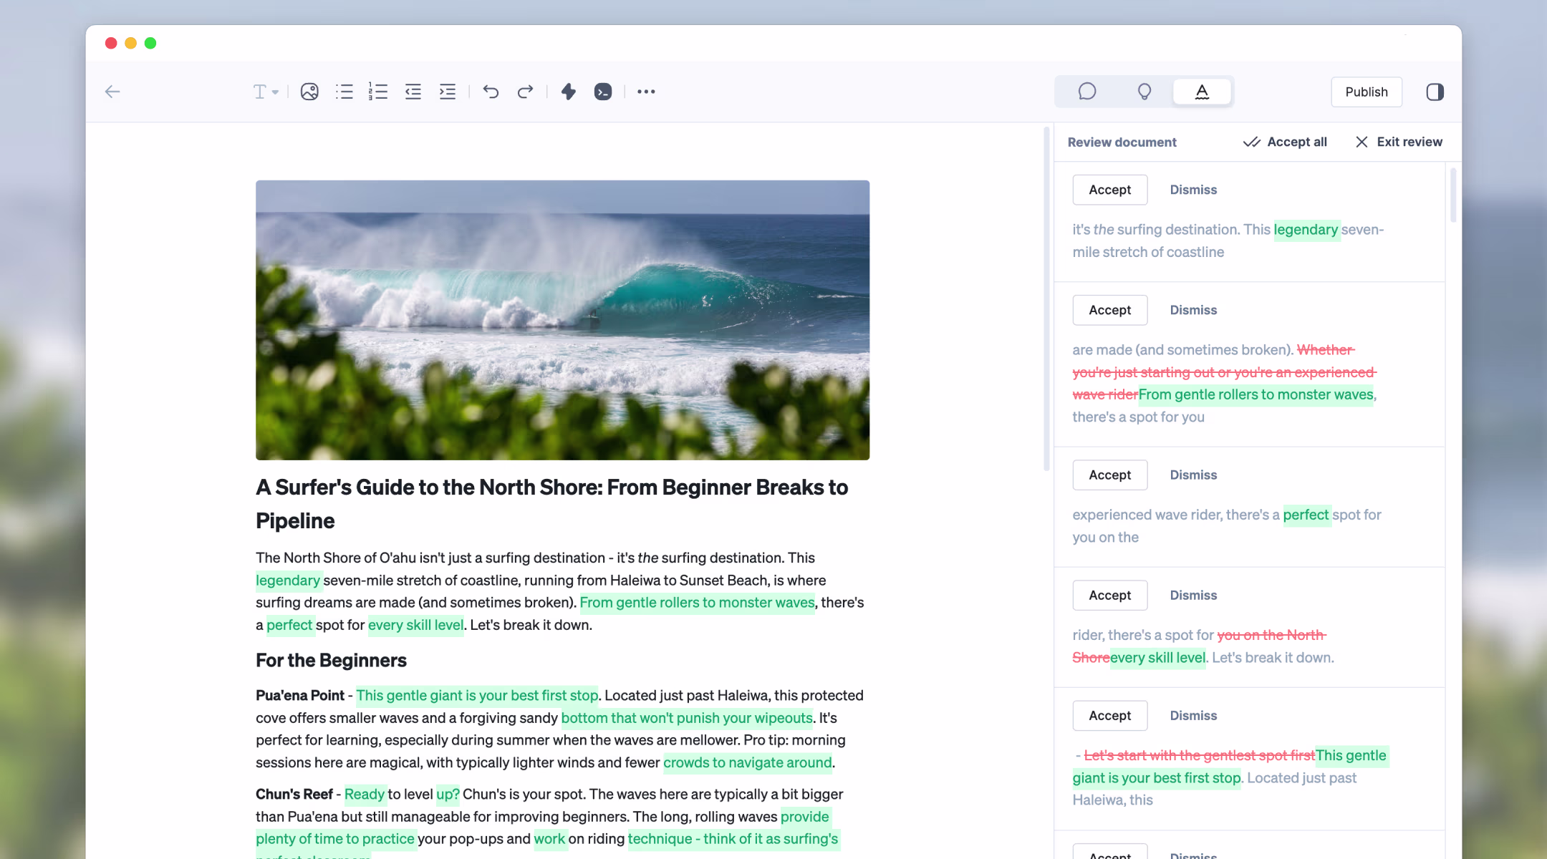The width and height of the screenshot is (1547, 859).
Task: Click highlighted 'legendary' in the document
Action: tap(288, 580)
